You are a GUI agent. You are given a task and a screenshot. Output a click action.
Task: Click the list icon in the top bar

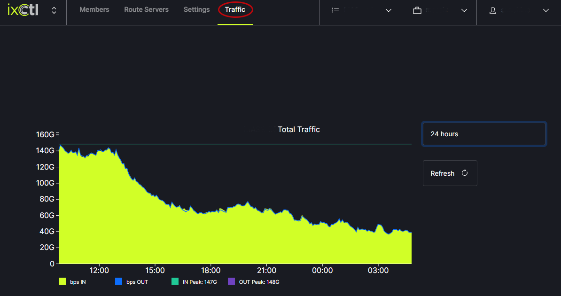[x=335, y=10]
